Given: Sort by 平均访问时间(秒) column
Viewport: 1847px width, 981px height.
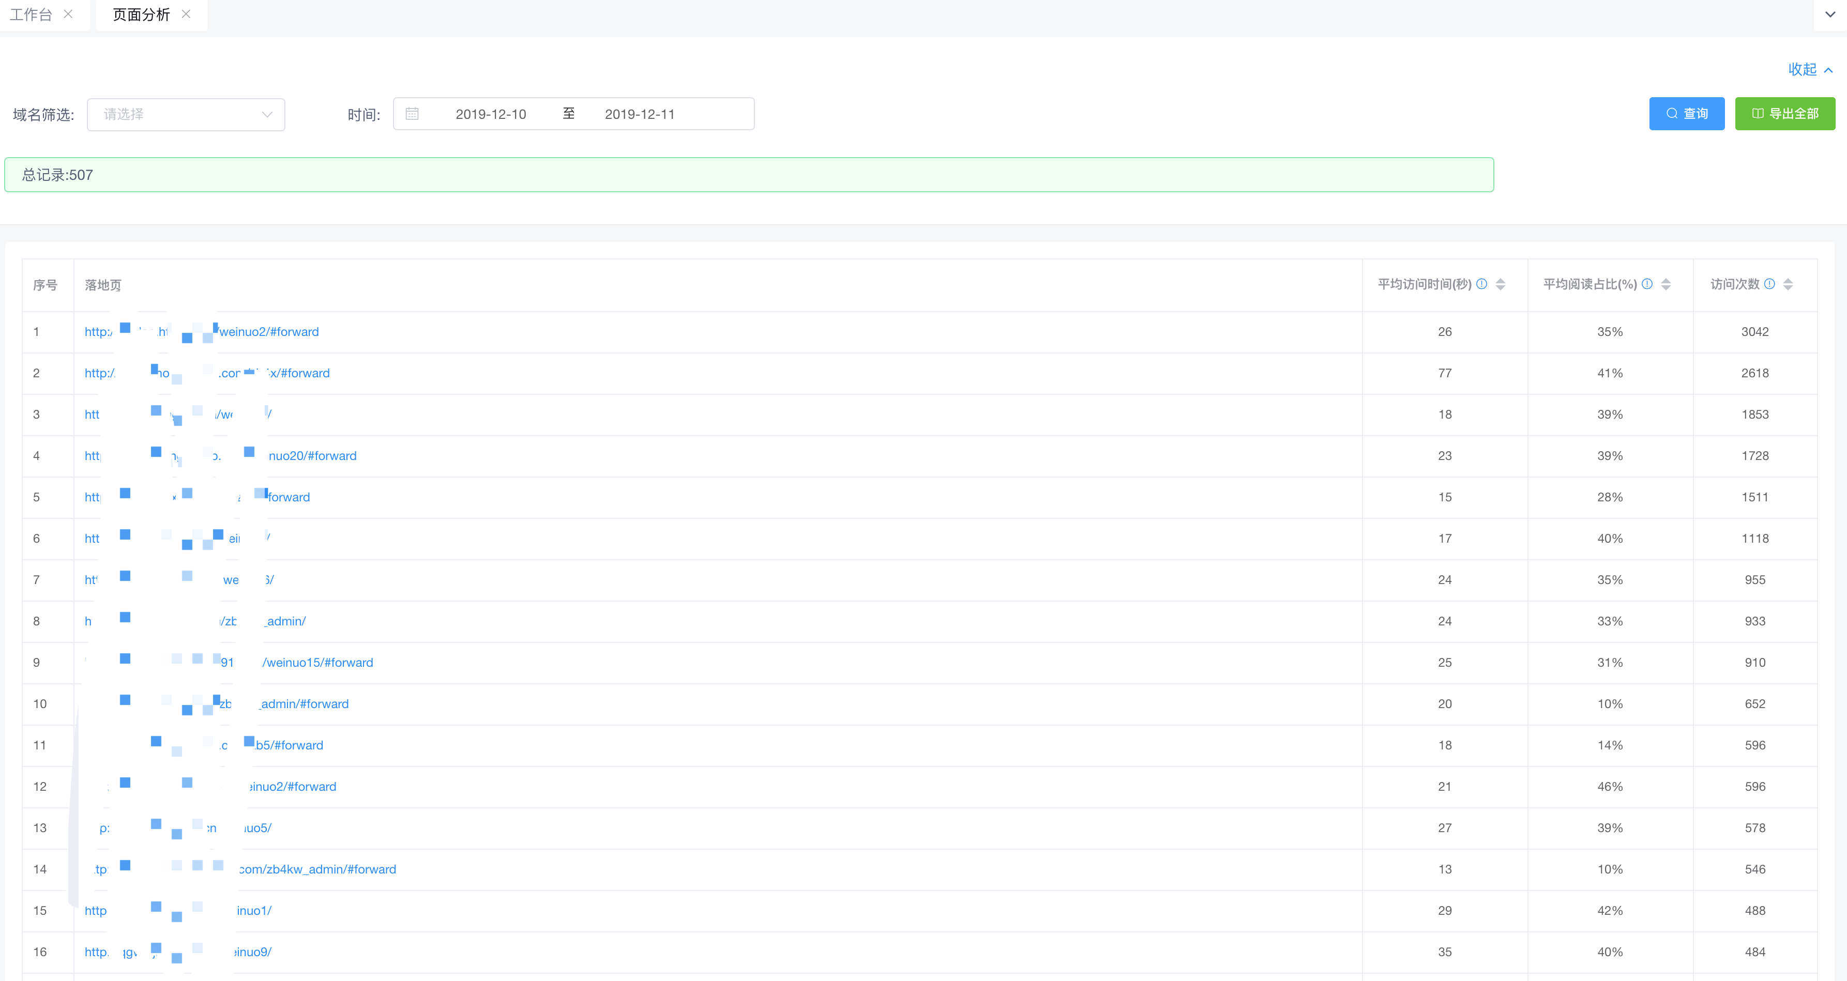Looking at the screenshot, I should coord(1500,284).
